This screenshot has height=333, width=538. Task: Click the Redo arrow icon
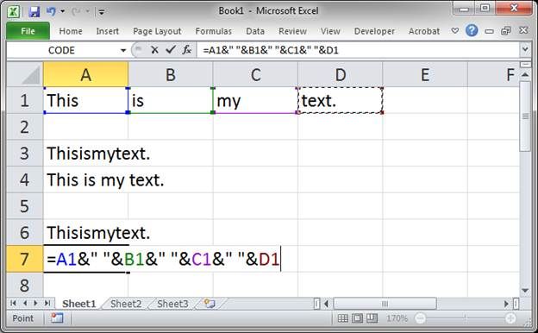click(x=76, y=12)
